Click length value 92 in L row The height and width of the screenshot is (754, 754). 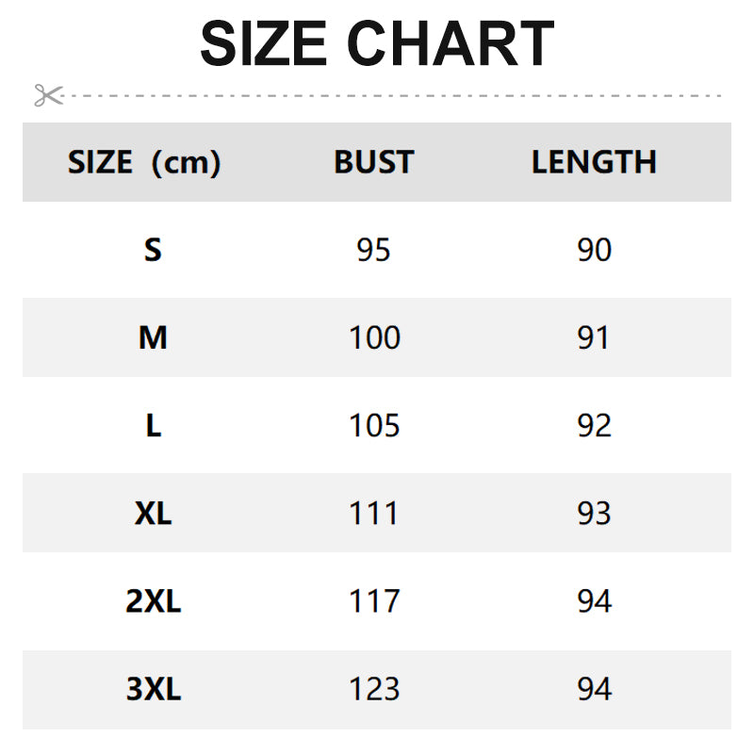(x=594, y=425)
